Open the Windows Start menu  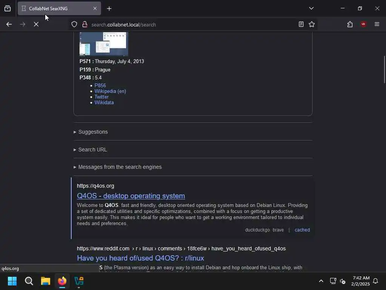12,281
